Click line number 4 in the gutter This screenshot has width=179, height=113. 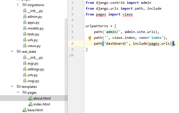(72, 20)
